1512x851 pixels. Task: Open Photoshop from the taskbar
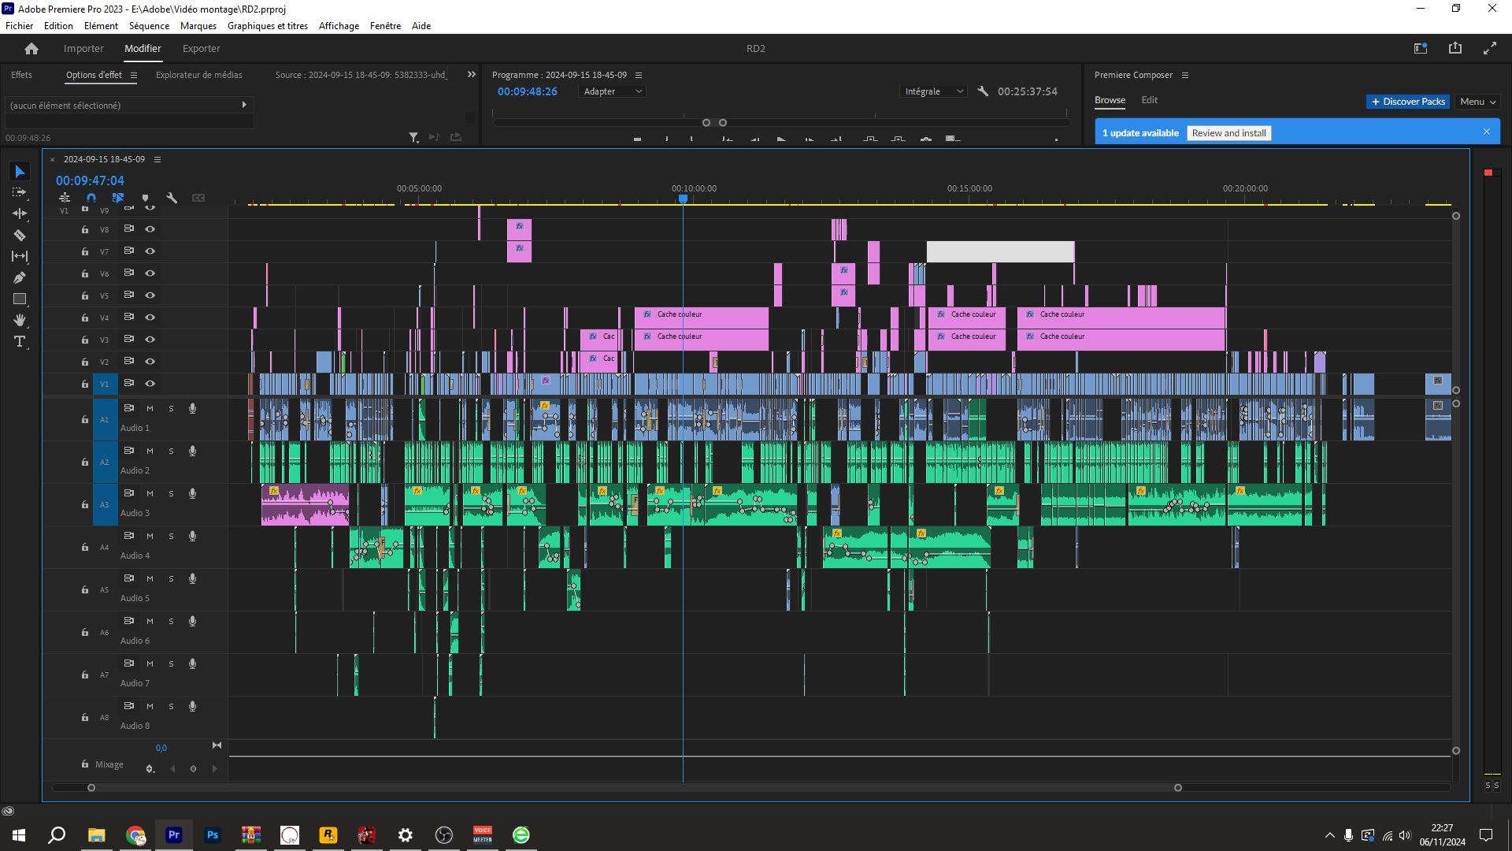click(212, 835)
